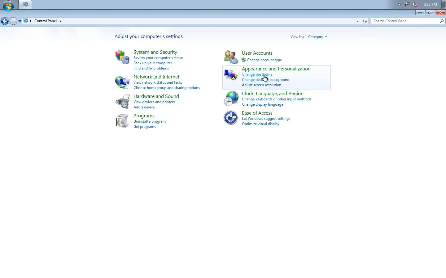Click Change account type link
Screen dimensions: 446x278
pyautogui.click(x=264, y=60)
